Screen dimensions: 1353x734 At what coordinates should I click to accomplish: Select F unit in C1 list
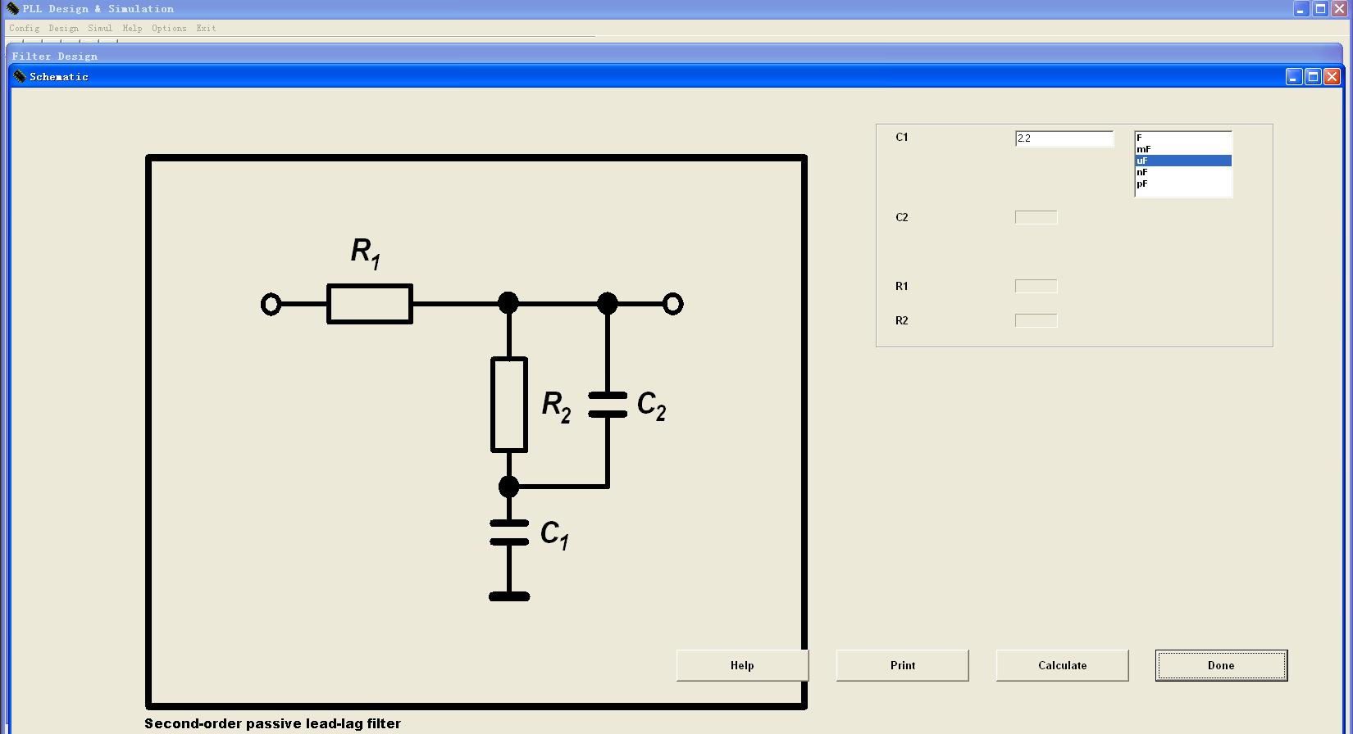(x=1182, y=138)
